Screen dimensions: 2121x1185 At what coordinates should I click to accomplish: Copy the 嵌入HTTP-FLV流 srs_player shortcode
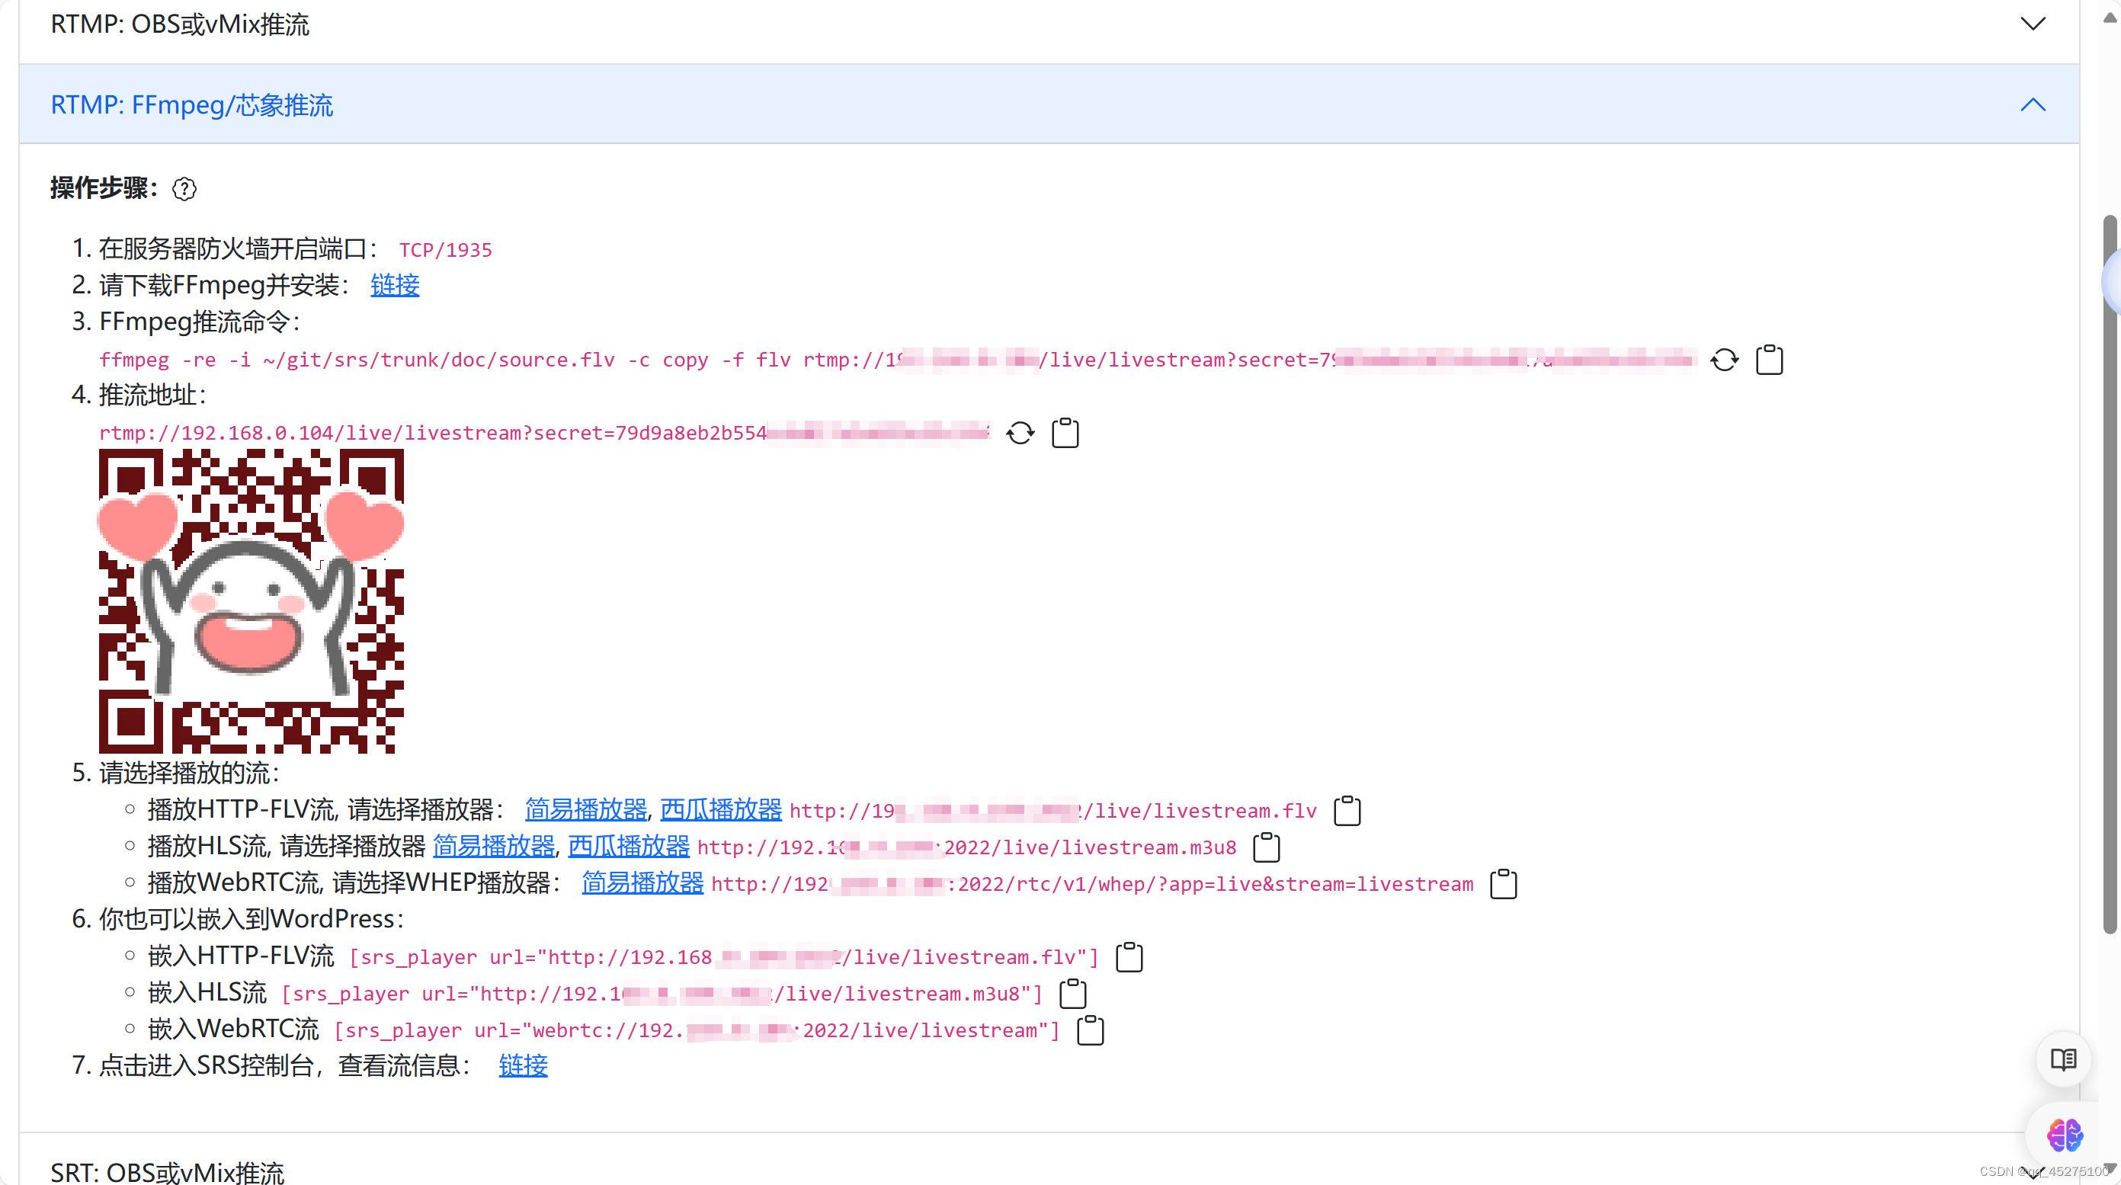(x=1129, y=957)
